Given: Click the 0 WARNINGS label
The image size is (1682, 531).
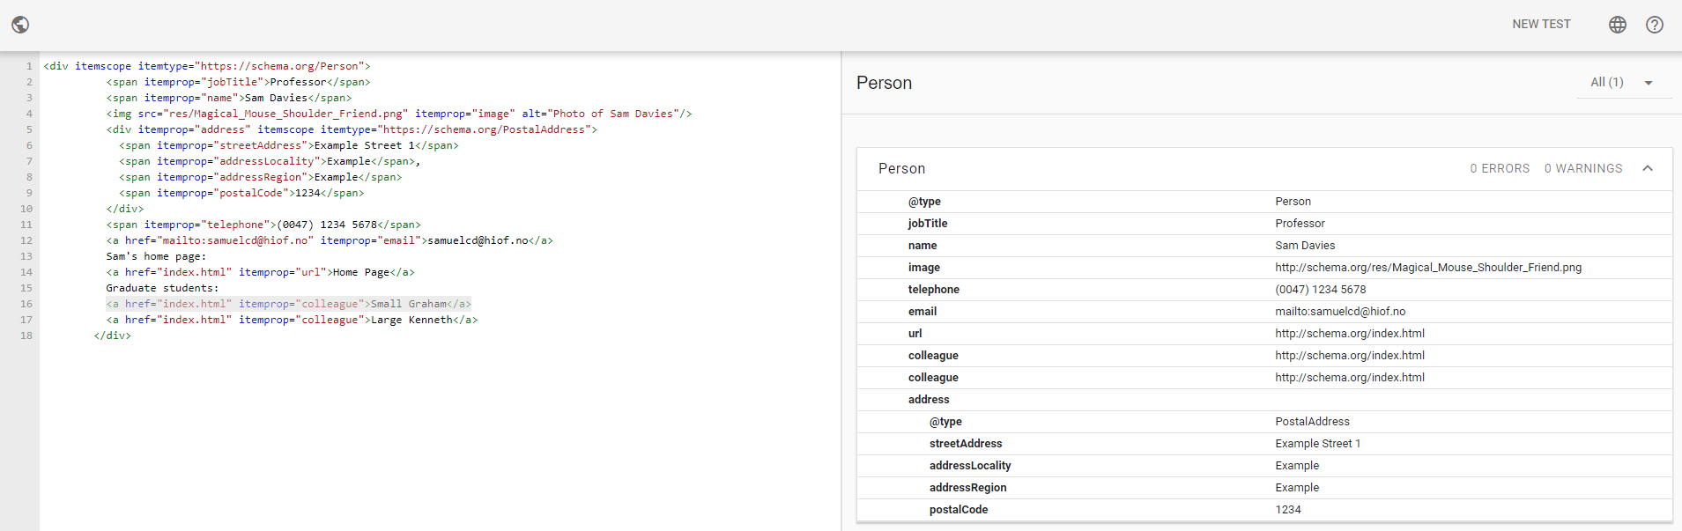Looking at the screenshot, I should click(x=1583, y=168).
